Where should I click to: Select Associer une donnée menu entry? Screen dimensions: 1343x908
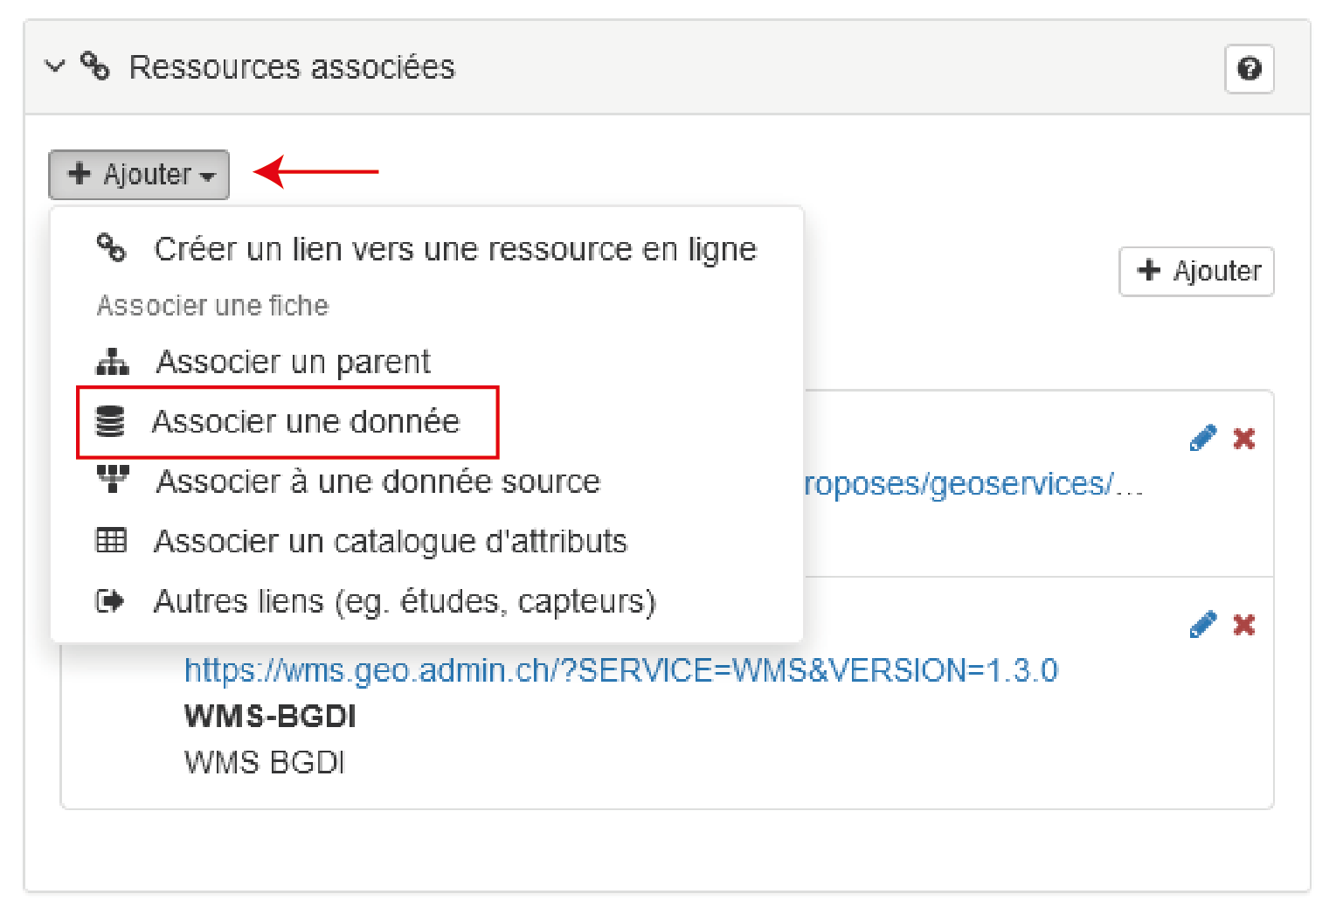coord(305,422)
